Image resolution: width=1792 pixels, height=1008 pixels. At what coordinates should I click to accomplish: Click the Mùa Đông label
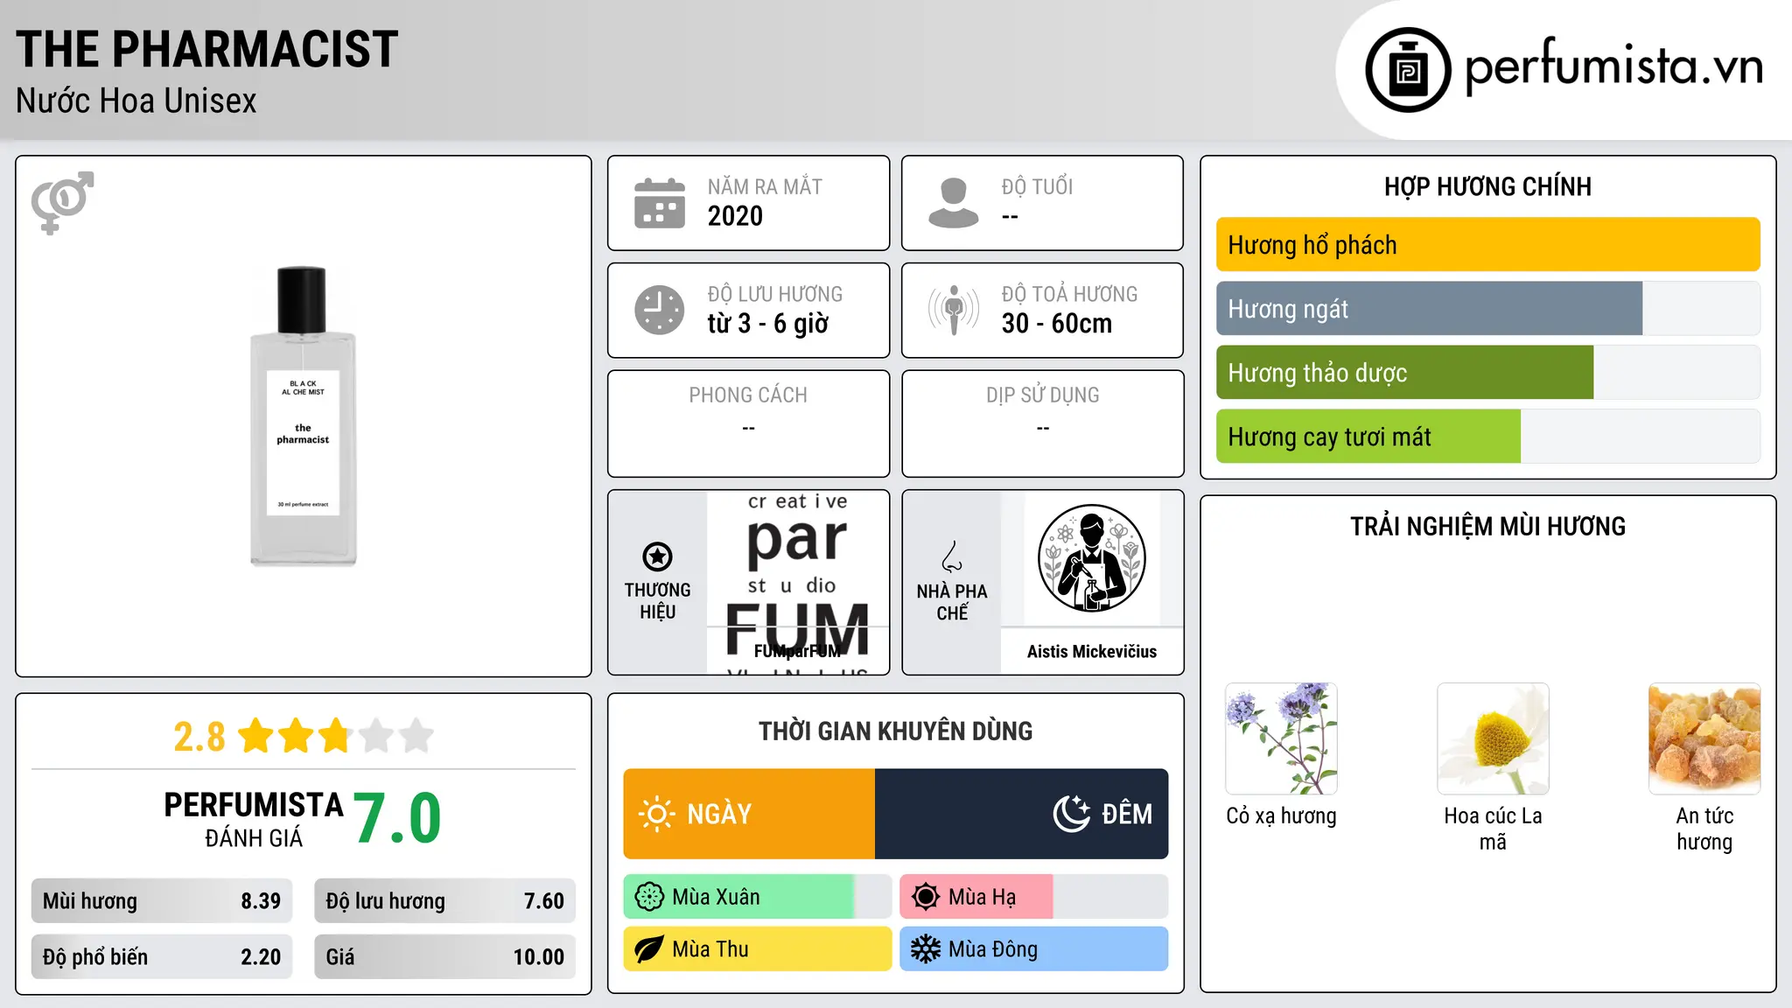[993, 949]
